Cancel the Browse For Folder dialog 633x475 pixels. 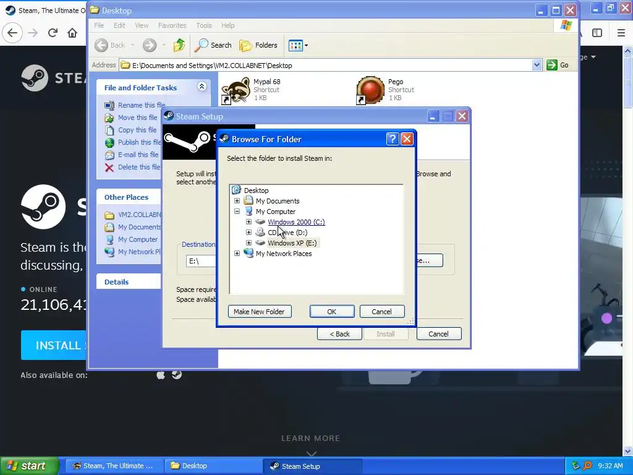(381, 312)
